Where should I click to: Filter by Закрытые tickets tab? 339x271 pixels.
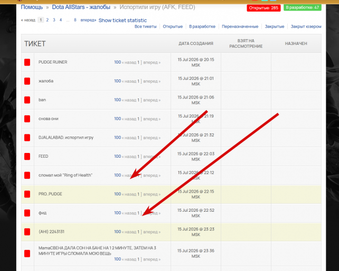point(275,26)
